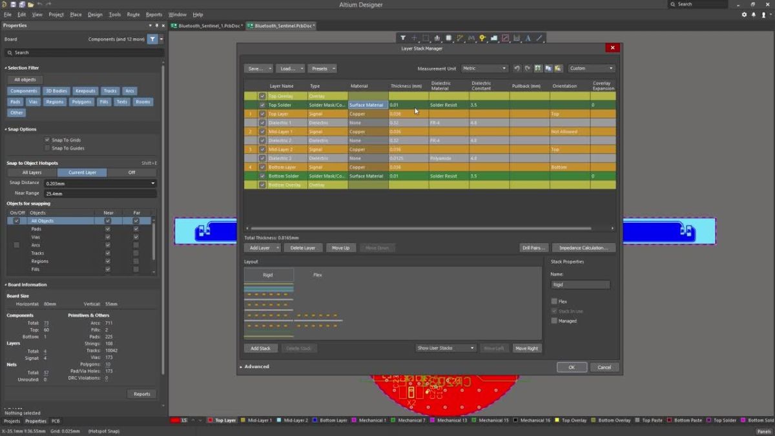Select the measure distance tool
This screenshot has width=775, height=436.
517,38
